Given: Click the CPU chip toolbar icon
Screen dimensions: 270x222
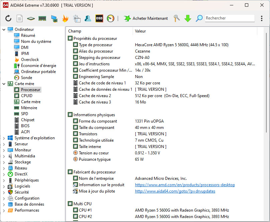Looking at the screenshot, I should [x=31, y=18].
